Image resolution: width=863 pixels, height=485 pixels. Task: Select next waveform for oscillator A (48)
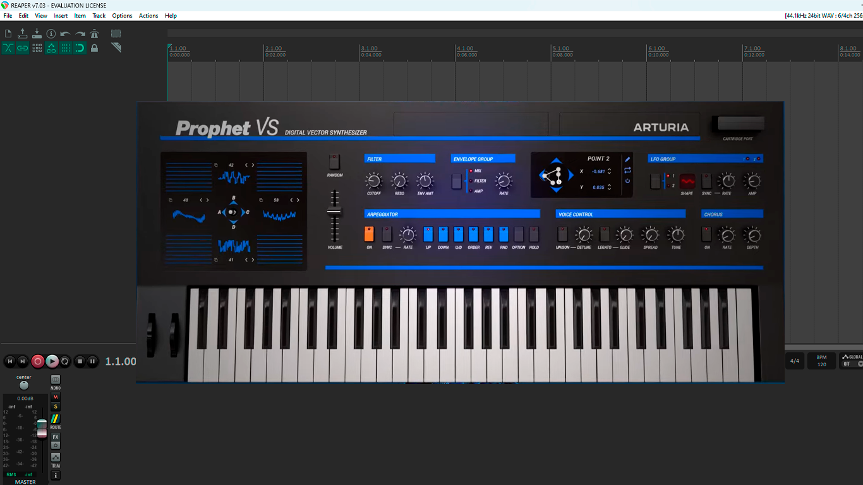point(207,200)
